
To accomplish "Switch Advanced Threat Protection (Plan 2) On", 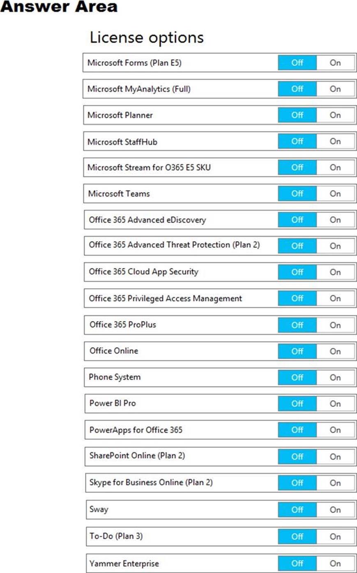I will coord(335,246).
